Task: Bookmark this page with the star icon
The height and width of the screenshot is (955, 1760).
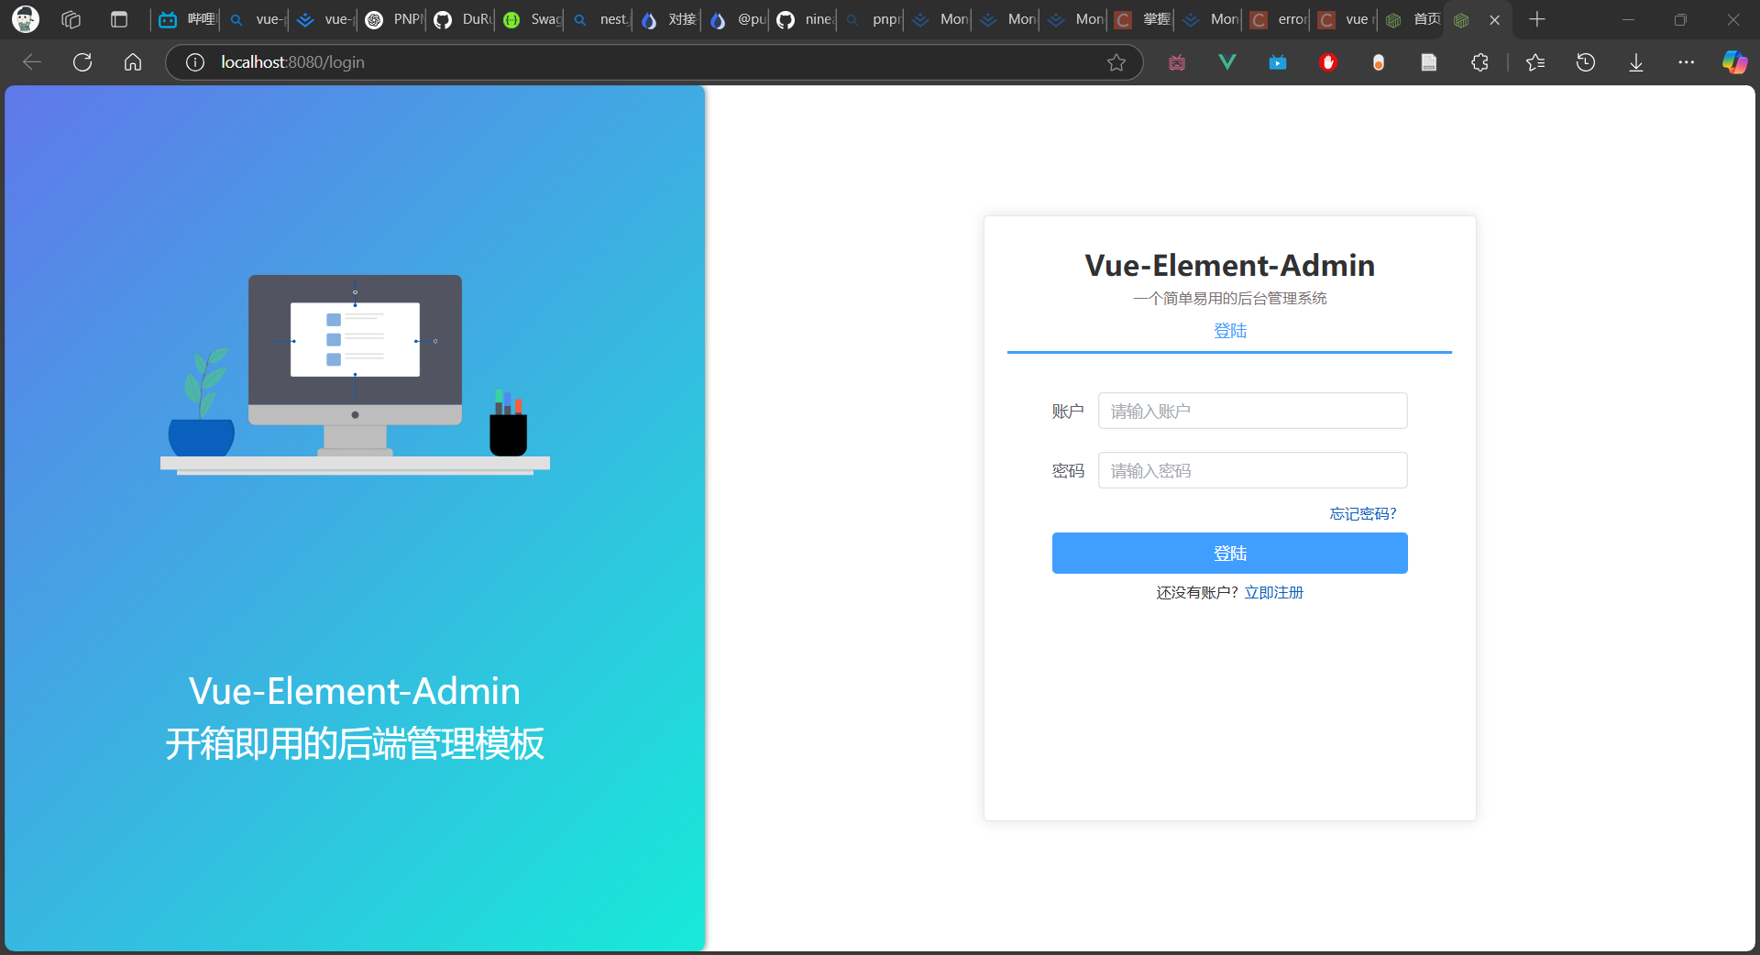Action: click(1116, 62)
